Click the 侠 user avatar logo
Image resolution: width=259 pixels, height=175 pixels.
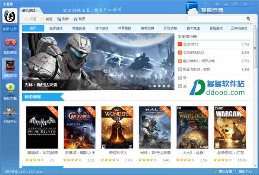[10, 16]
